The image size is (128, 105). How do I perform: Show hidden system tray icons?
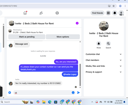pyautogui.click(x=92, y=102)
